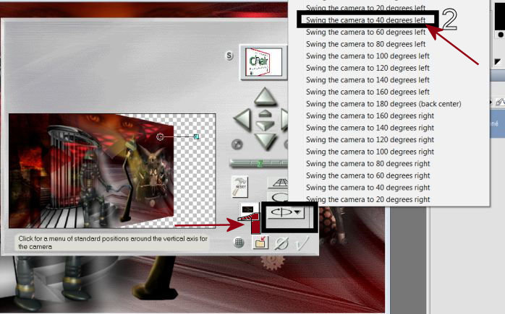
Task: Open the vertical axis camera positions dropdown
Action: click(x=286, y=212)
